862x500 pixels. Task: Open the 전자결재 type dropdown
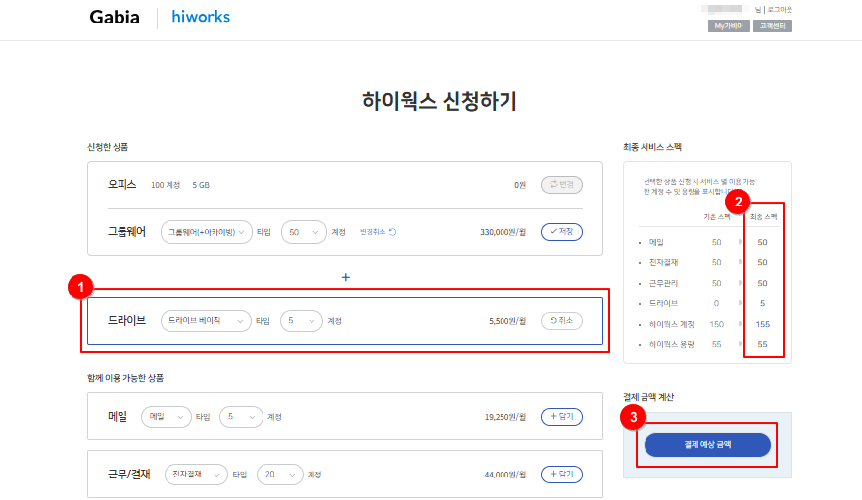[x=195, y=474]
